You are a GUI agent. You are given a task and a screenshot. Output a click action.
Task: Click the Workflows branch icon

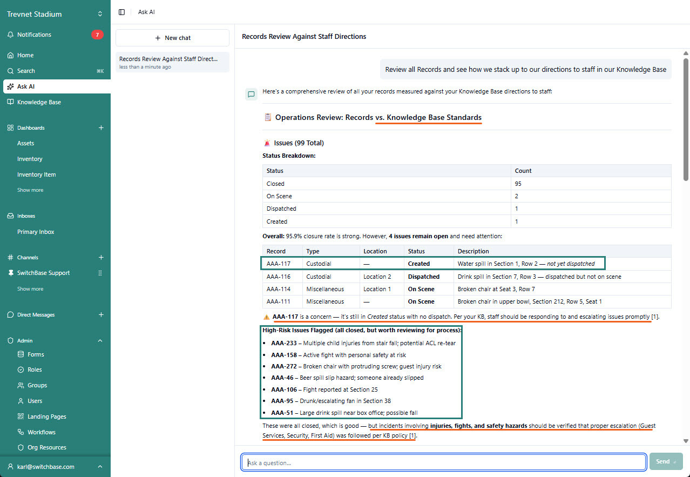(21, 432)
